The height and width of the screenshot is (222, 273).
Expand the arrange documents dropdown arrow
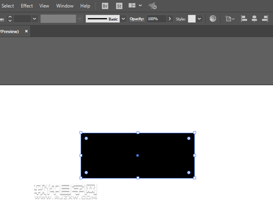click(140, 5)
